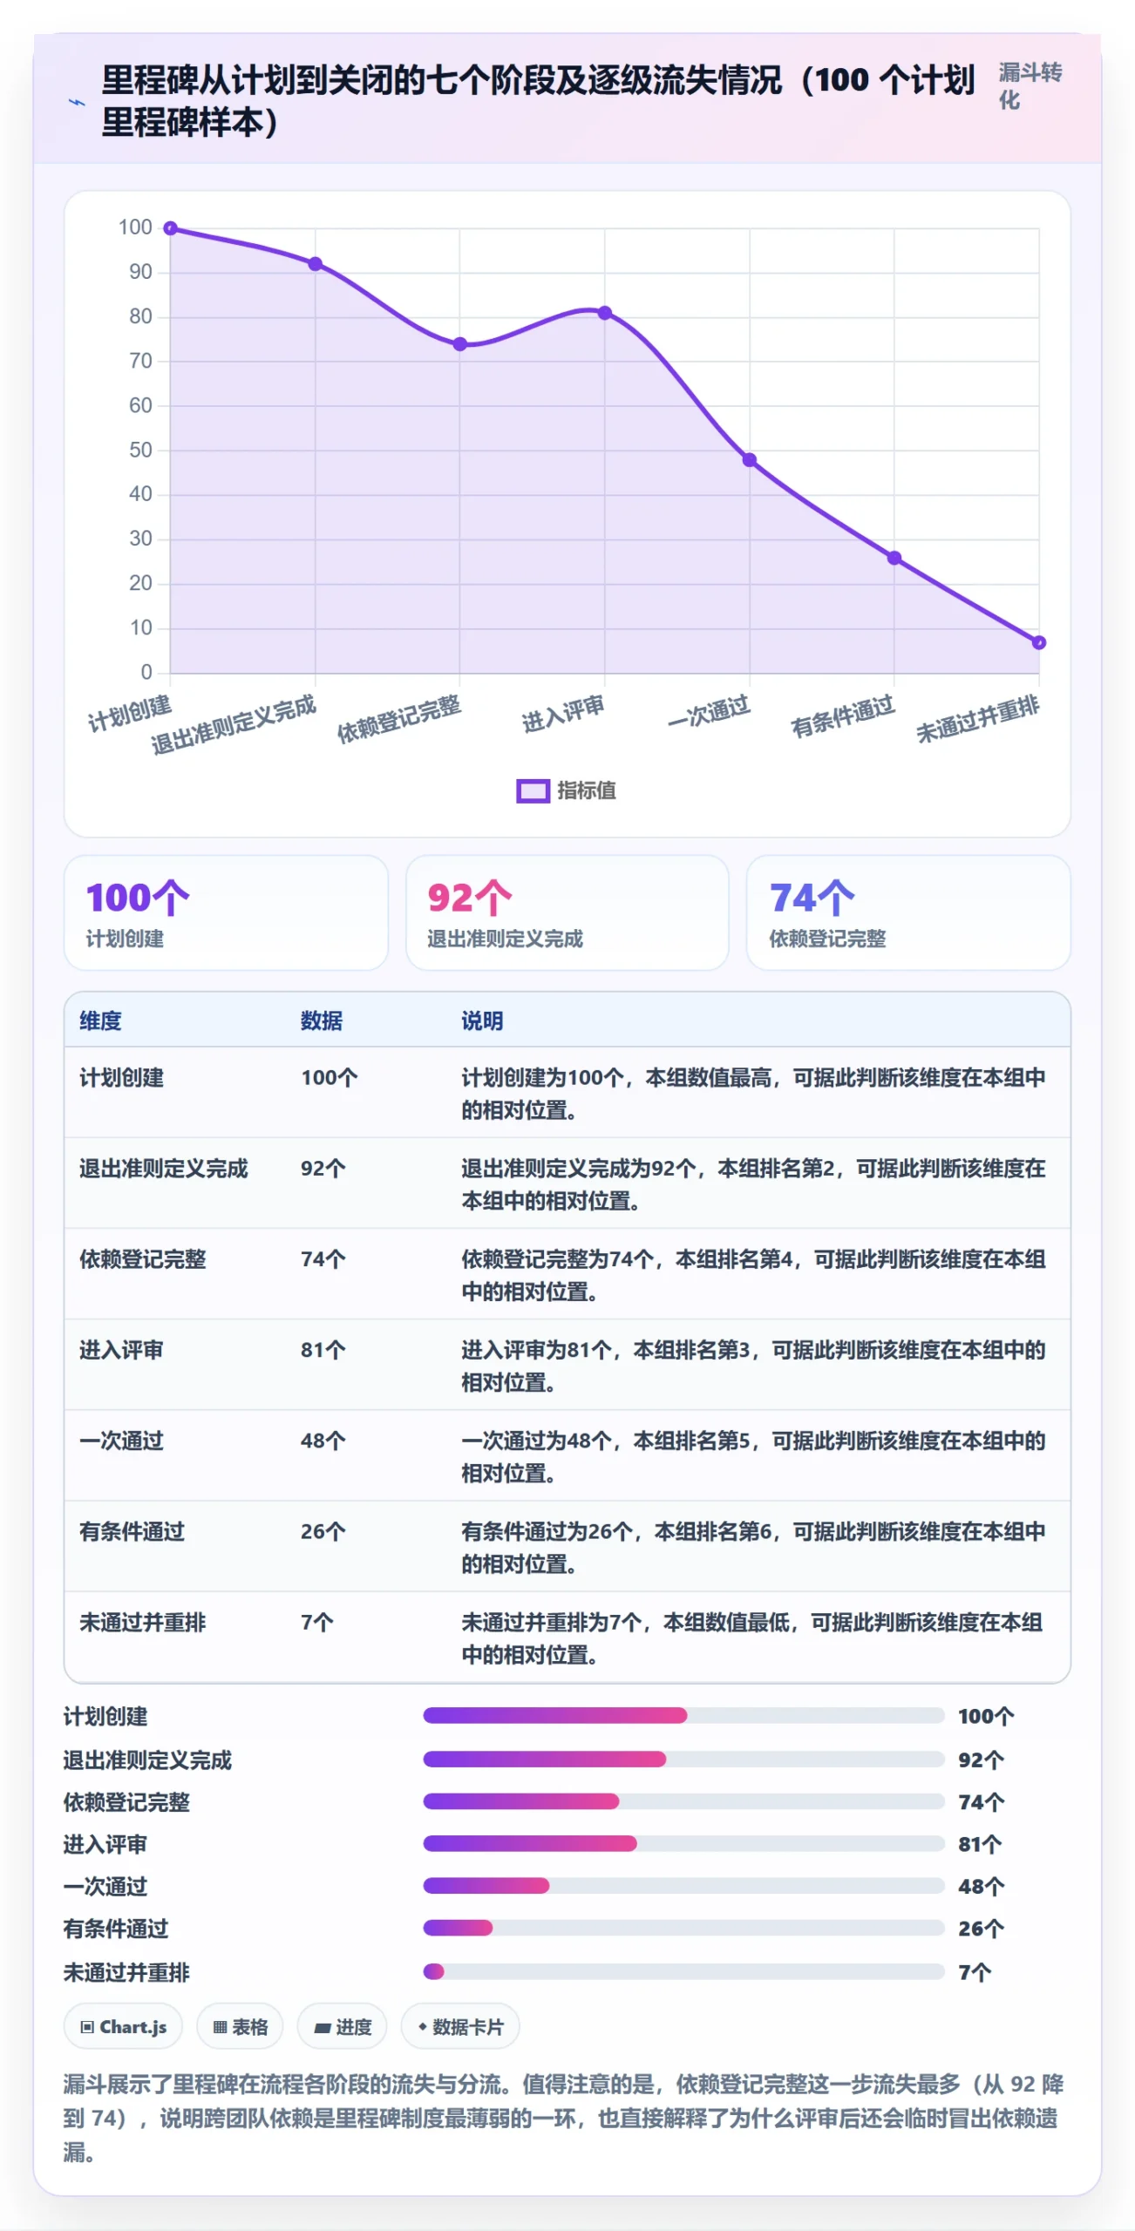Click the Chart.js chip
This screenshot has width=1135, height=2231.
(x=123, y=2027)
